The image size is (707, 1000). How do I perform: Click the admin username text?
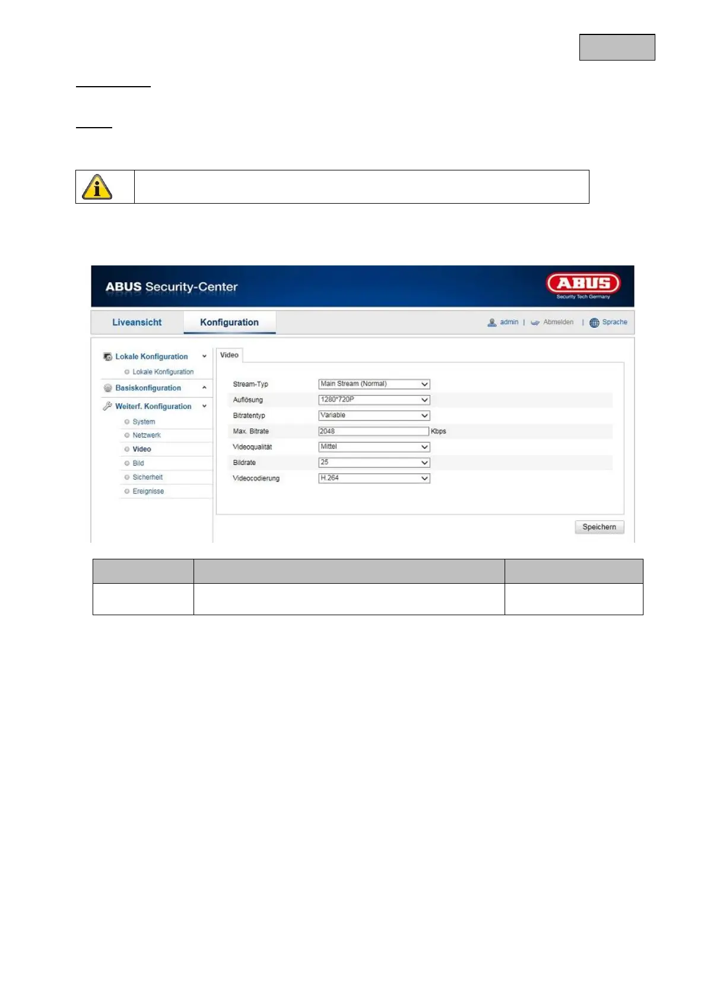(509, 322)
